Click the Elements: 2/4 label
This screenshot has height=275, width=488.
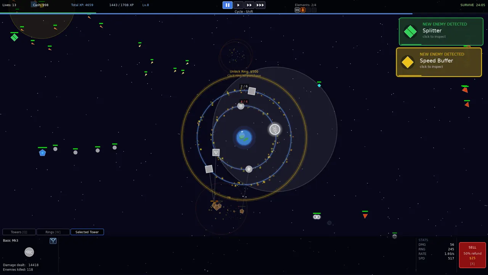[x=305, y=5]
